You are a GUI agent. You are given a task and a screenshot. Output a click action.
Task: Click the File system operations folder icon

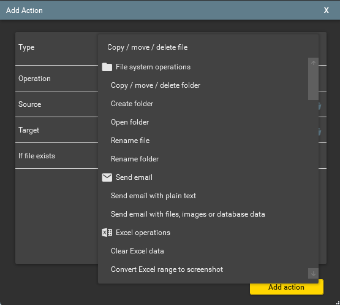pyautogui.click(x=107, y=67)
